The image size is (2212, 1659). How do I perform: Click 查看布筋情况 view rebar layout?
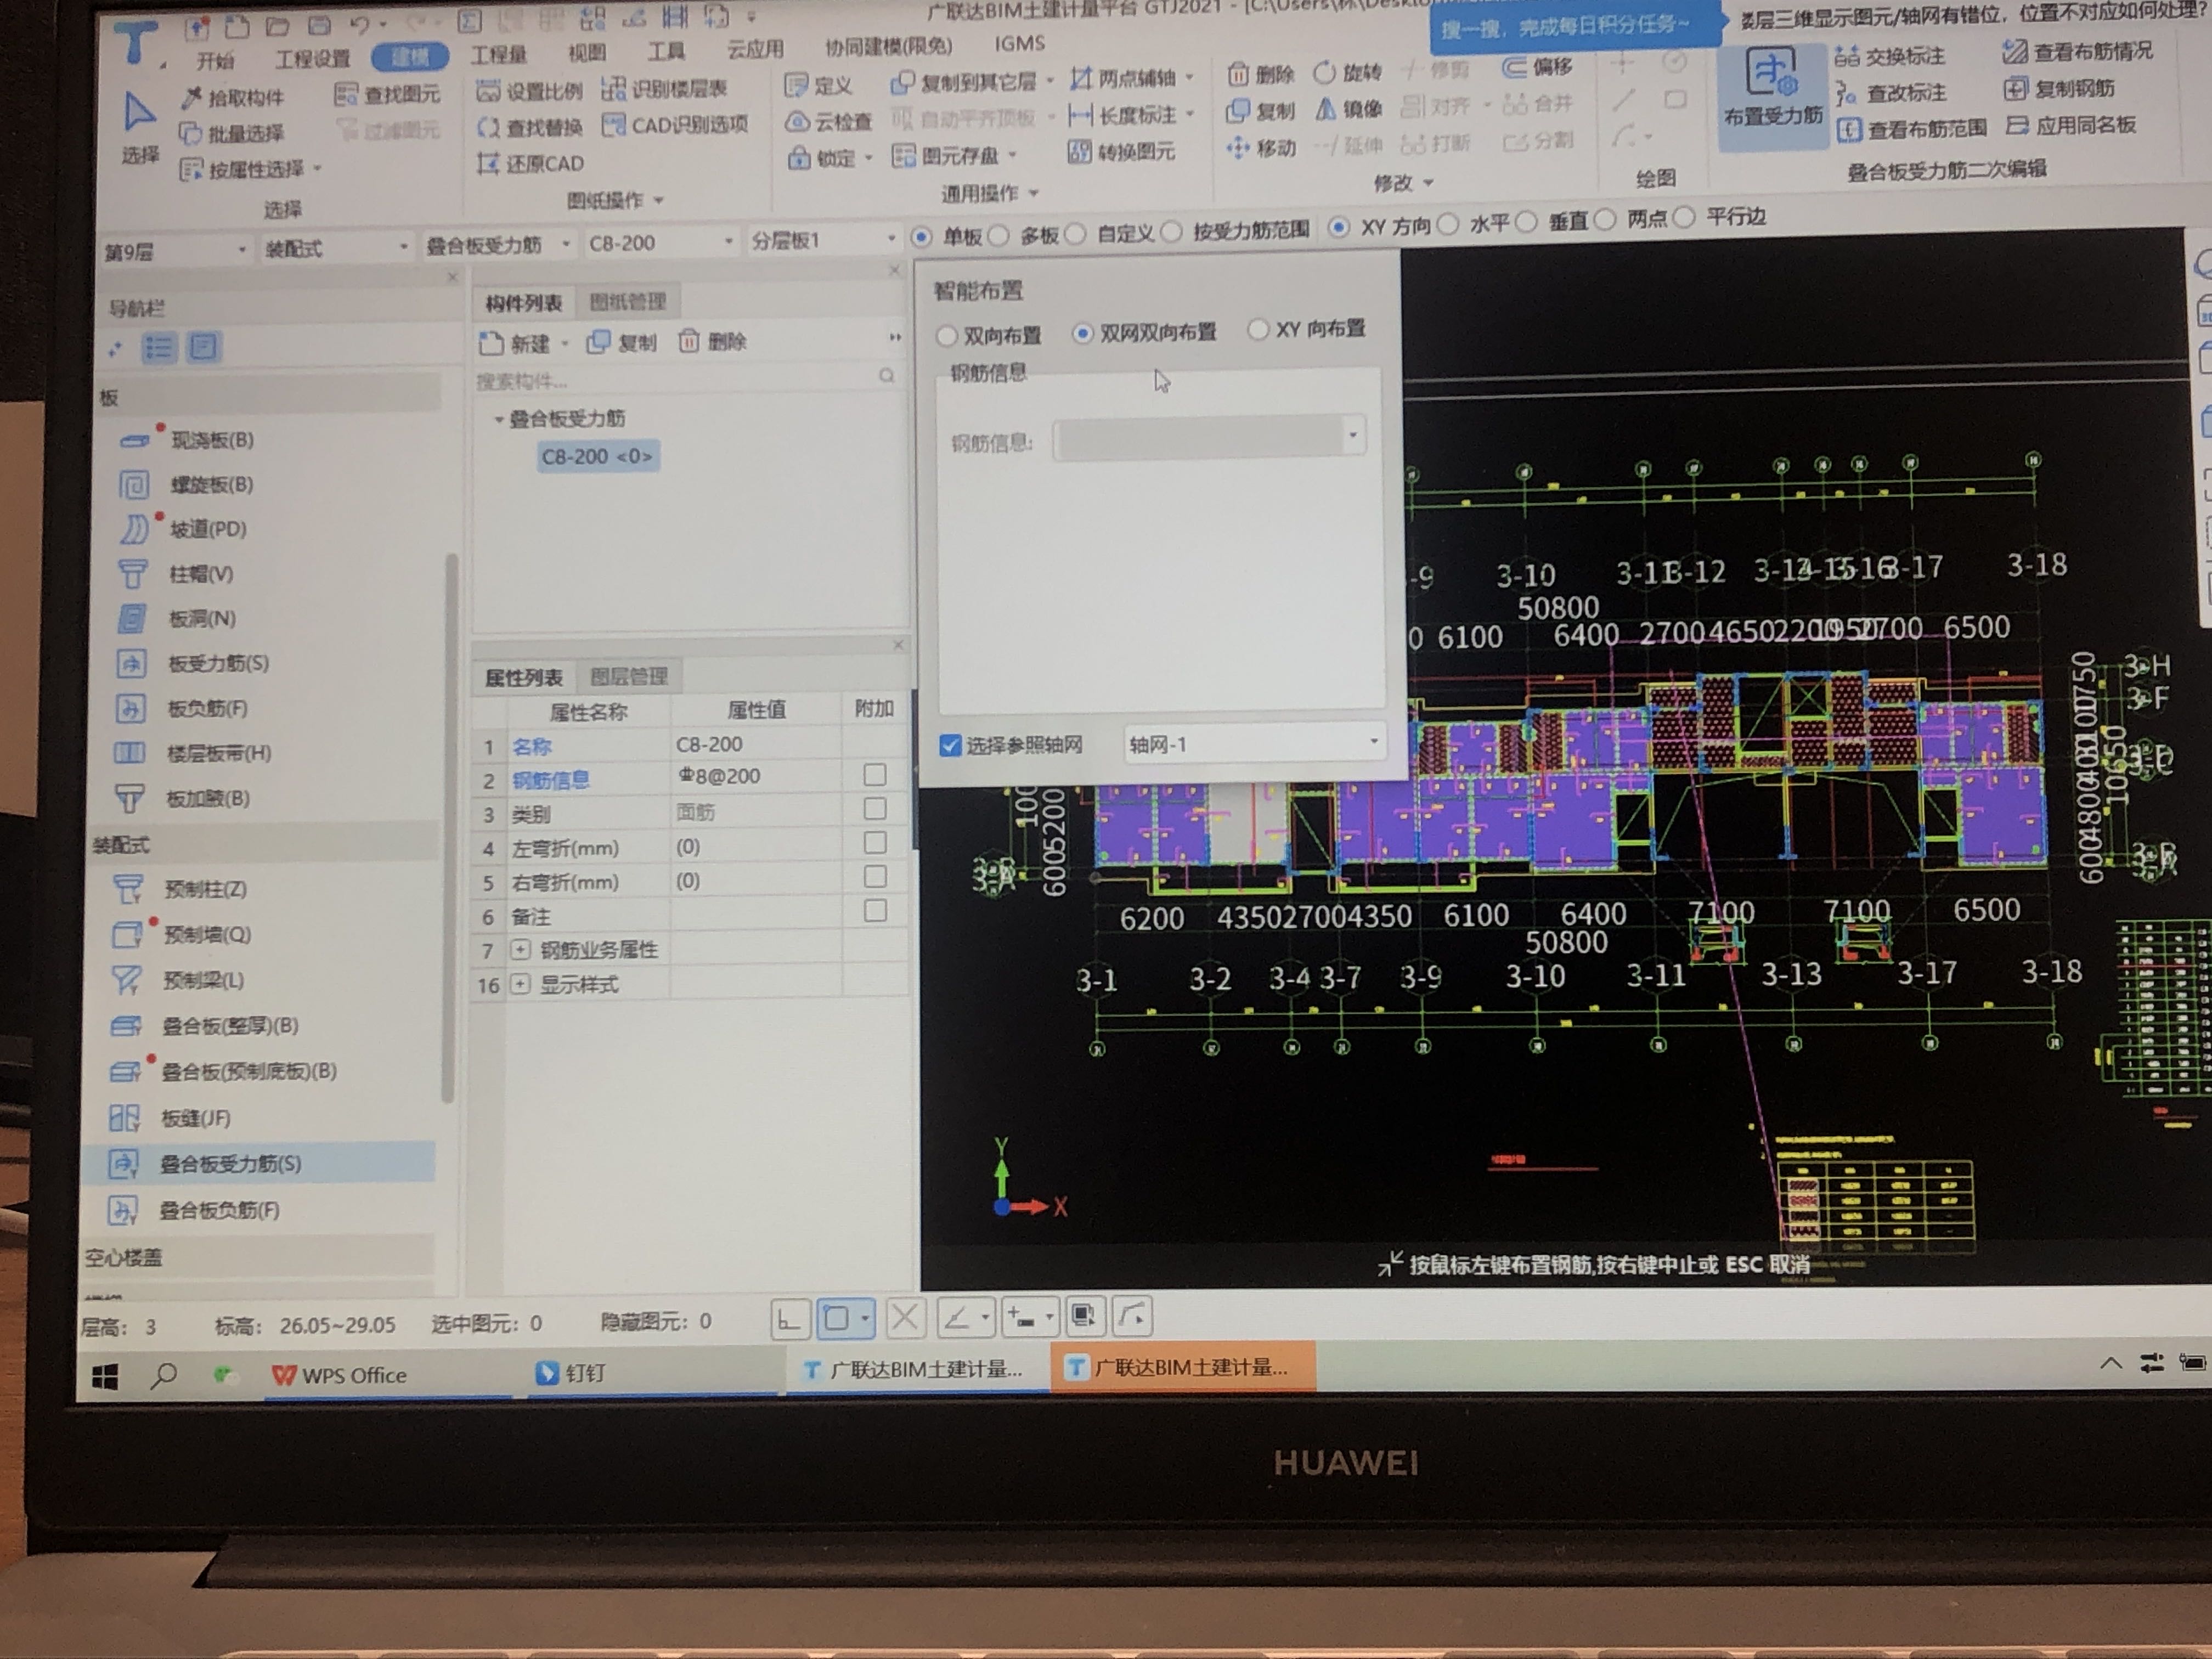coord(2078,50)
